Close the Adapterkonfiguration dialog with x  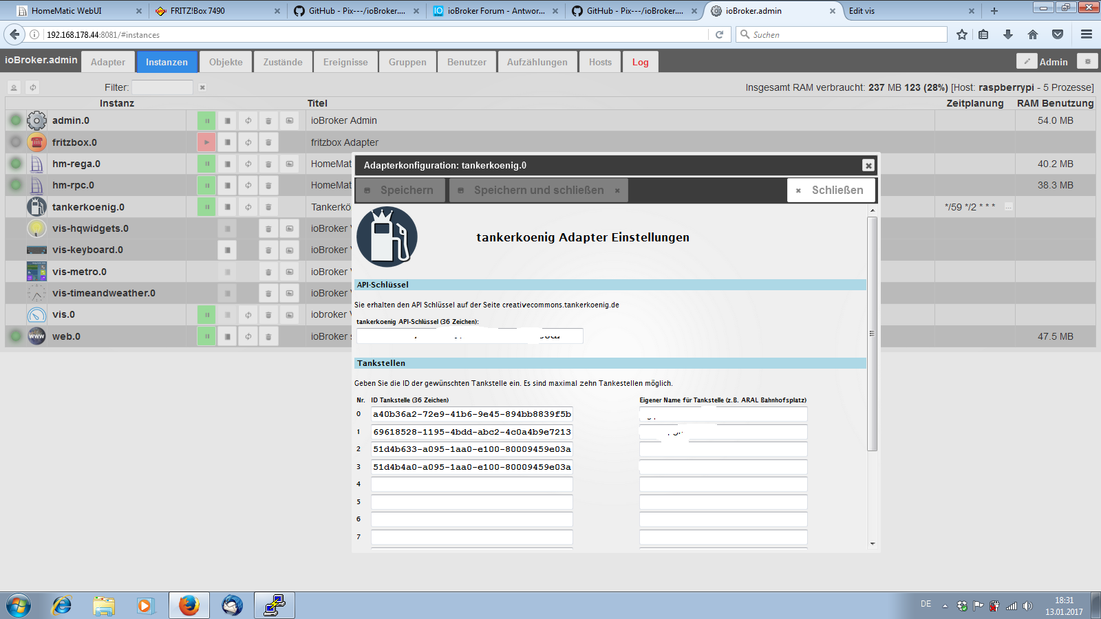[x=868, y=165]
